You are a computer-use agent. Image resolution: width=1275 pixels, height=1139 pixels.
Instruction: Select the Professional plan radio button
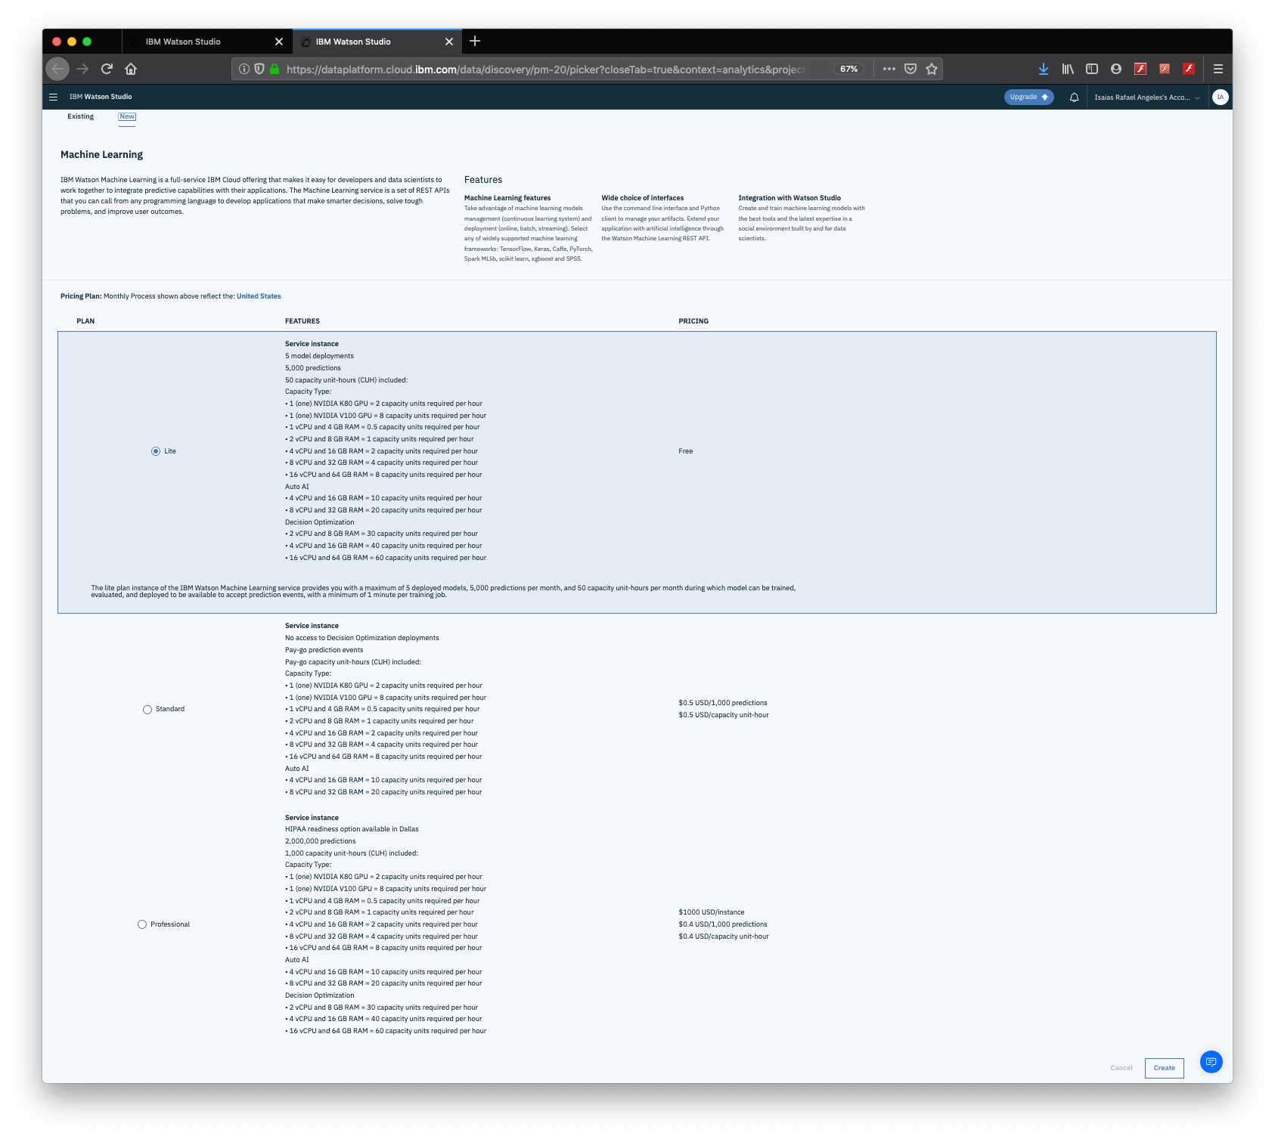(142, 924)
